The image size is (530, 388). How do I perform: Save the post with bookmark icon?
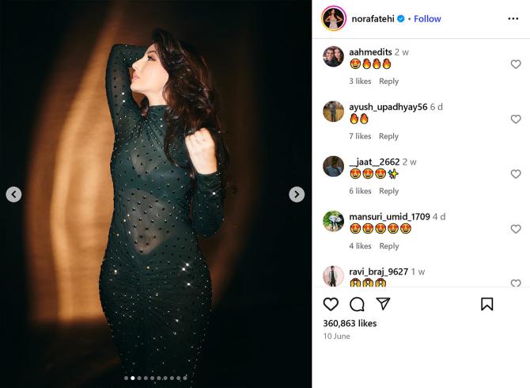point(487,304)
